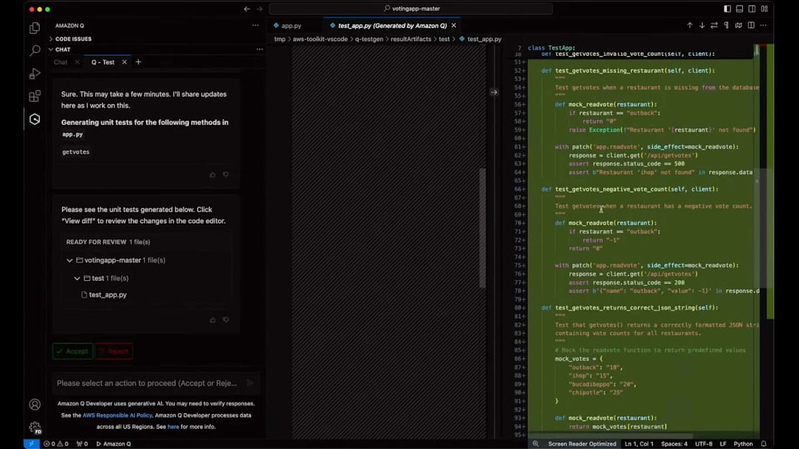The width and height of the screenshot is (799, 449).
Task: Click the remote window indicator in status bar
Action: [x=31, y=444]
